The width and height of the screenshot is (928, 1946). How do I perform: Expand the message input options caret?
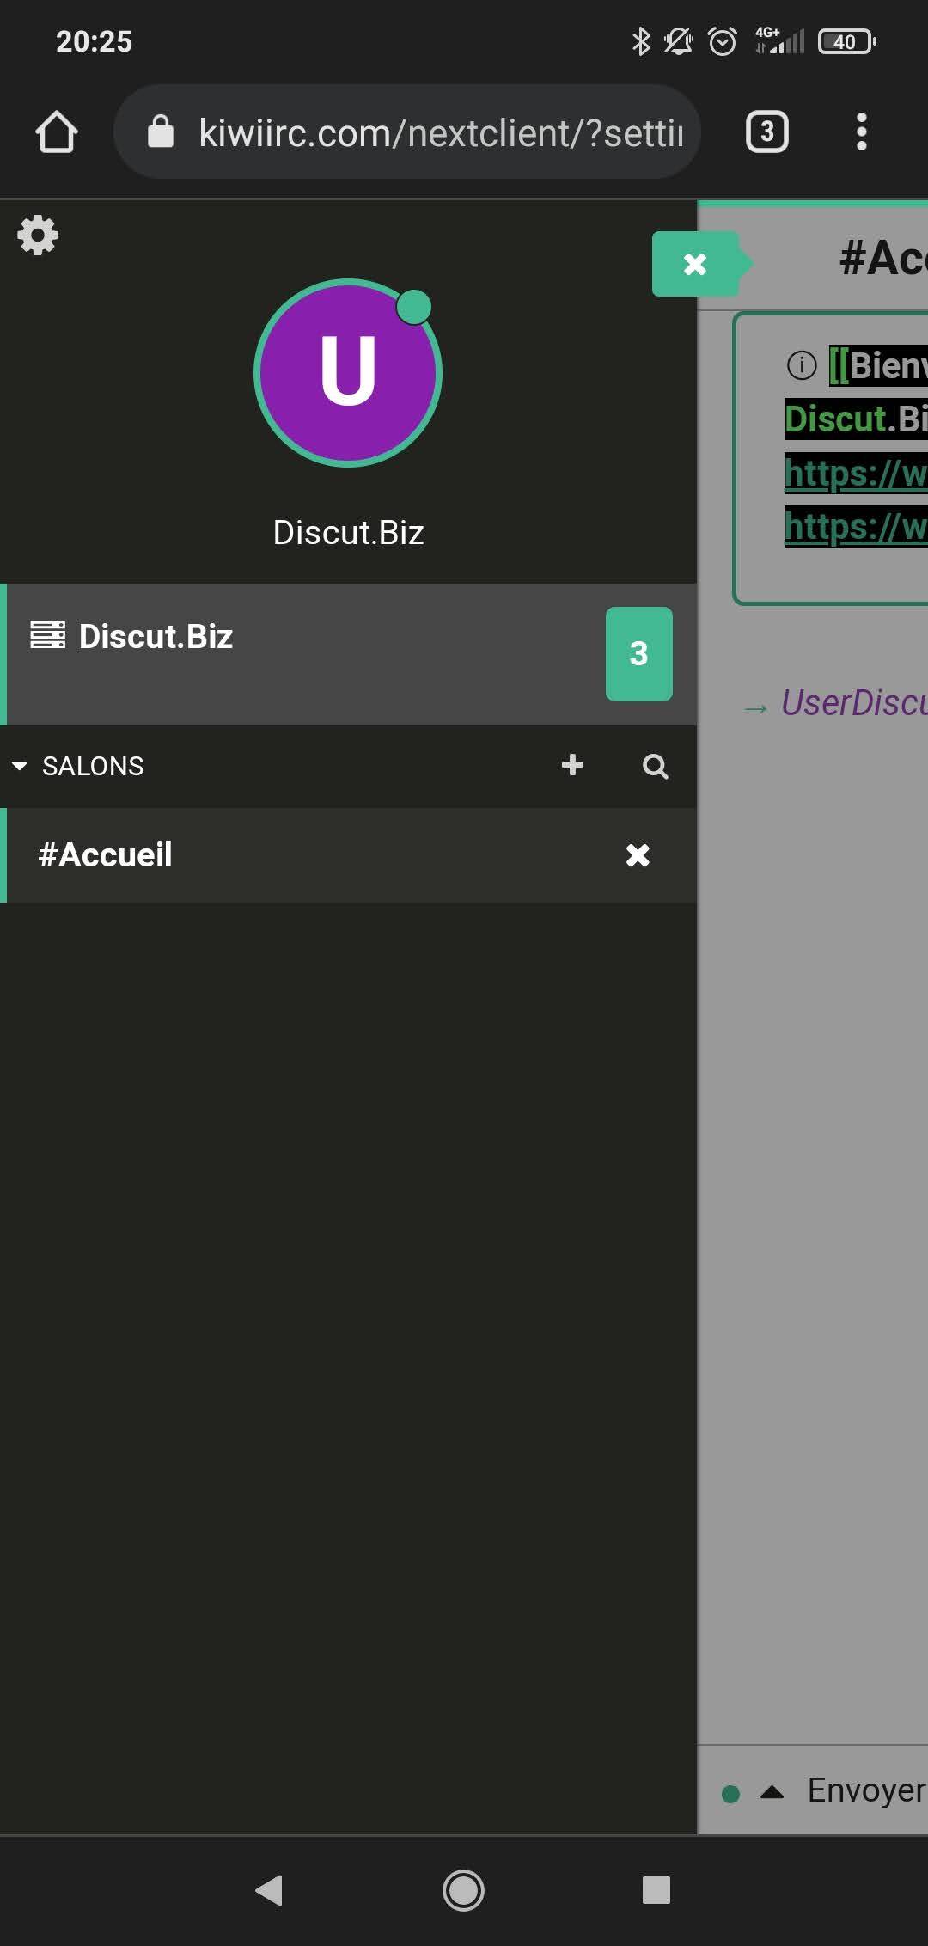(x=772, y=1793)
